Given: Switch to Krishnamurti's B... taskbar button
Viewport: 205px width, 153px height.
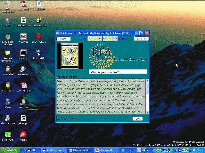Looking at the screenshot, I should (80, 150).
